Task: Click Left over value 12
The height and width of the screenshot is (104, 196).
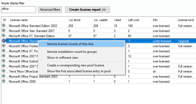Action: 130,56
